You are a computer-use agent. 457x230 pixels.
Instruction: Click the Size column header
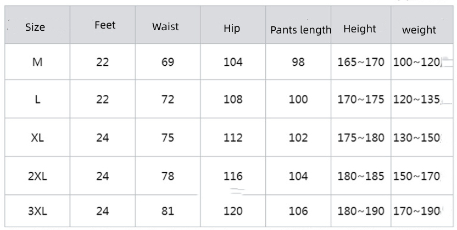coord(35,27)
